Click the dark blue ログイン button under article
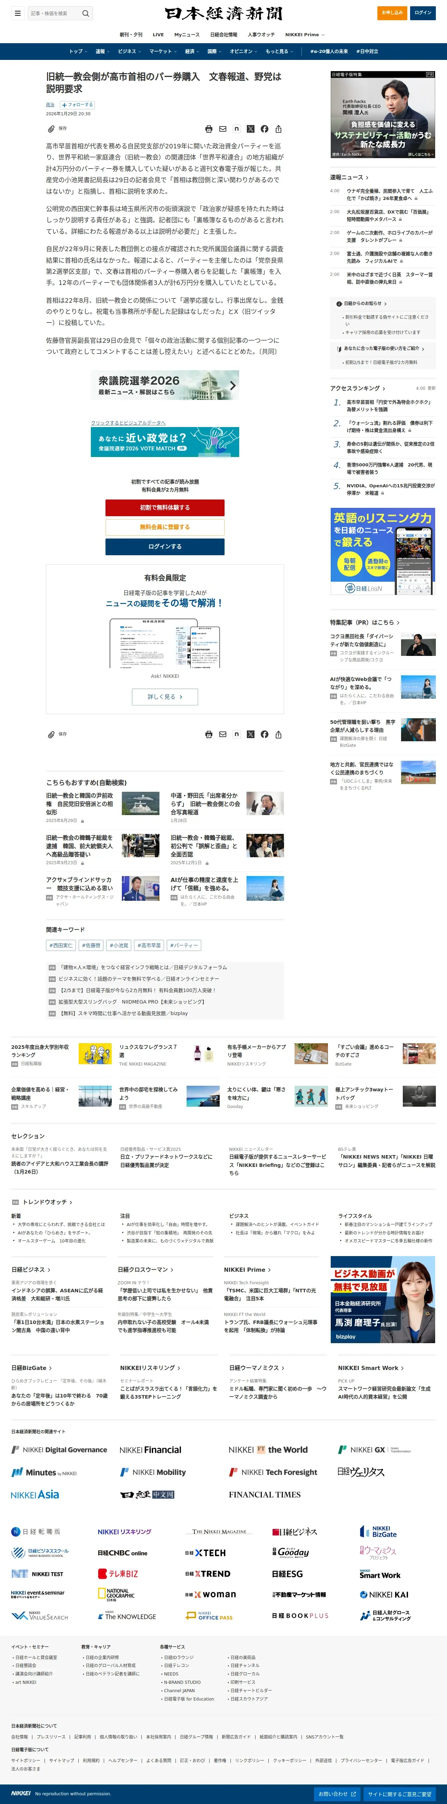Image resolution: width=447 pixels, height=1804 pixels. 165,546
